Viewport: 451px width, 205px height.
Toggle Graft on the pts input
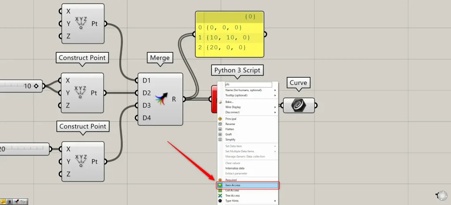(x=228, y=135)
